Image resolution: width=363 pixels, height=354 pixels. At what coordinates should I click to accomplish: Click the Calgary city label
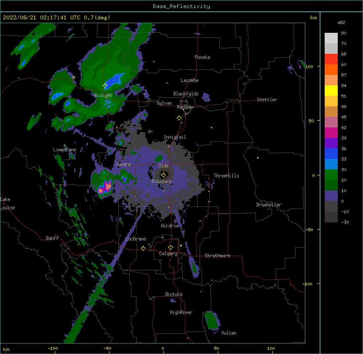coord(168,254)
